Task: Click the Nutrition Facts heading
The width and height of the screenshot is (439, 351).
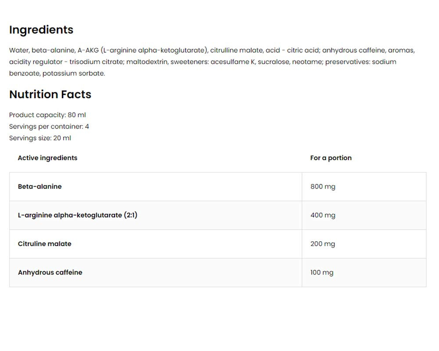Action: pos(50,94)
